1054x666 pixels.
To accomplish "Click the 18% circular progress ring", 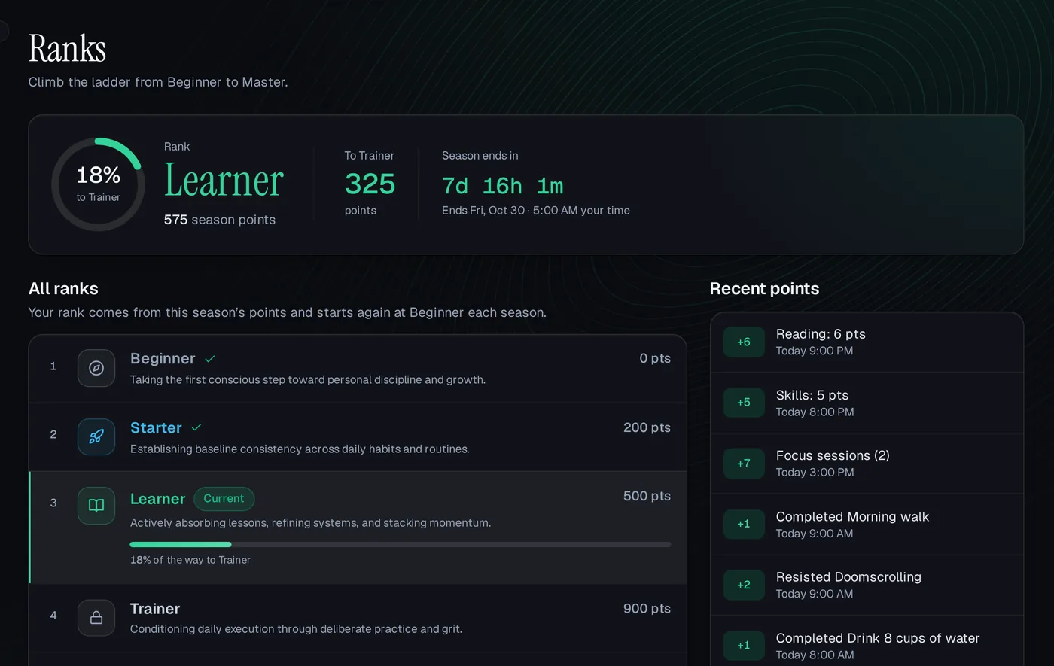I will [x=98, y=184].
